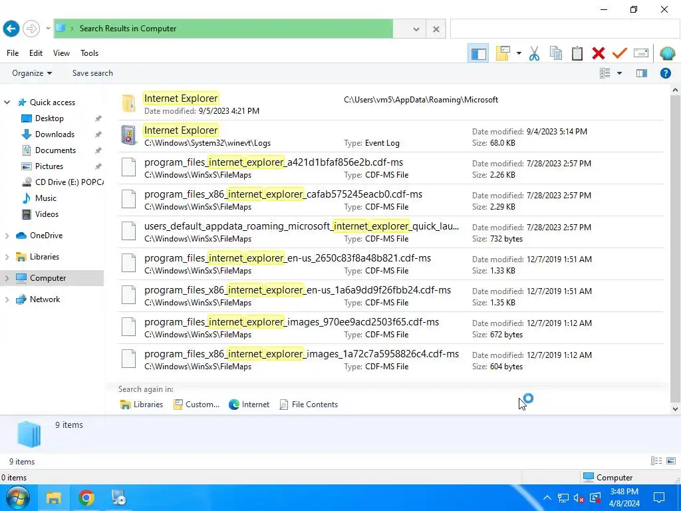Screen dimensions: 681x511
Task: Click the Forward navigation arrow
Action: (31, 29)
